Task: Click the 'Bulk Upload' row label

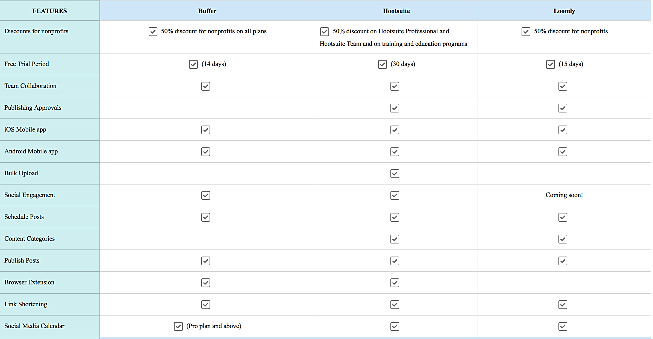Action: (21, 173)
